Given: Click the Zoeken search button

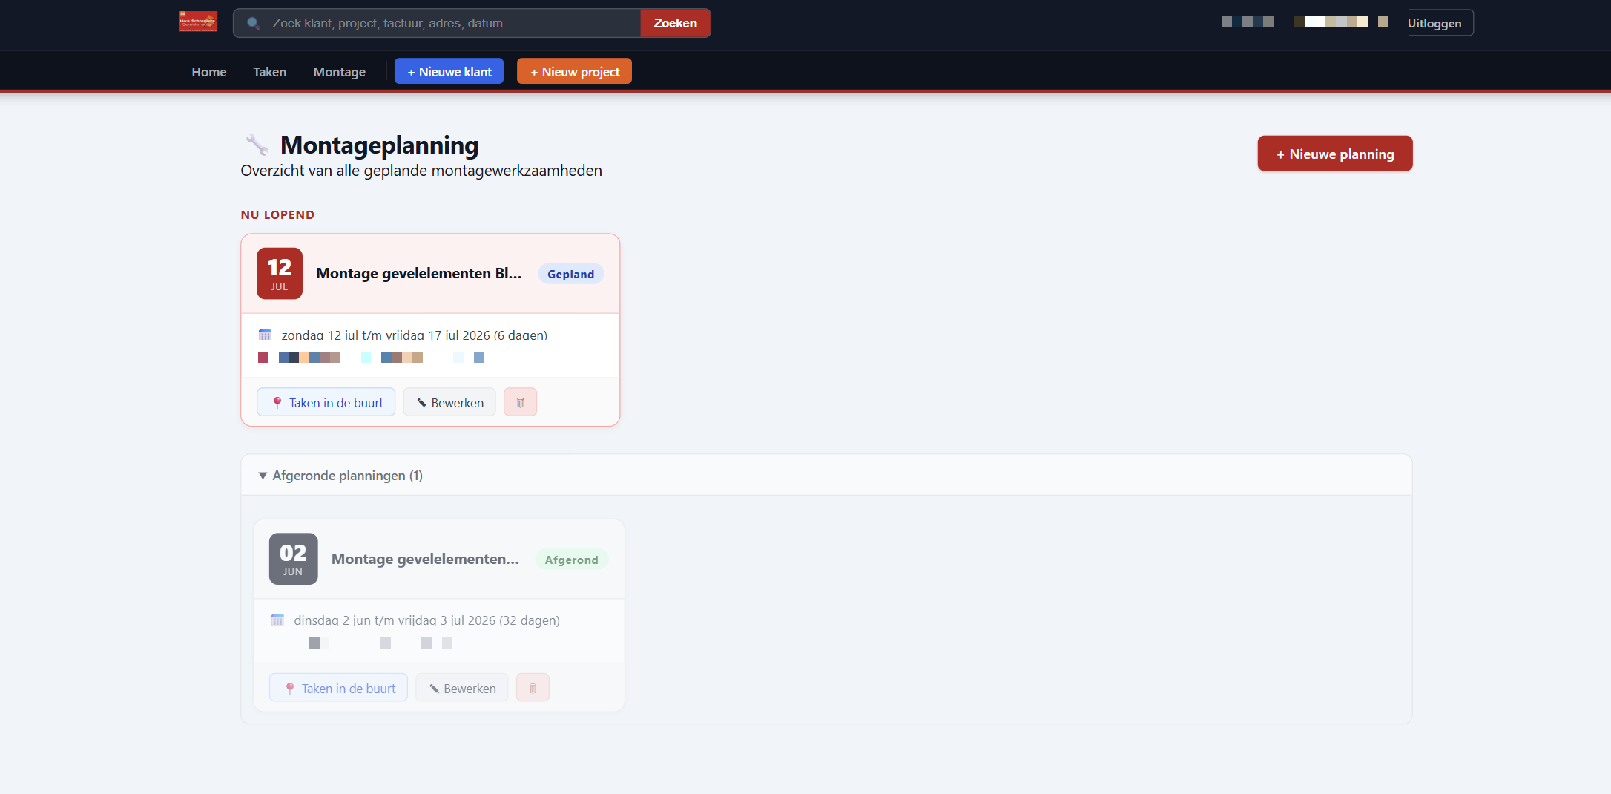Looking at the screenshot, I should [x=675, y=23].
